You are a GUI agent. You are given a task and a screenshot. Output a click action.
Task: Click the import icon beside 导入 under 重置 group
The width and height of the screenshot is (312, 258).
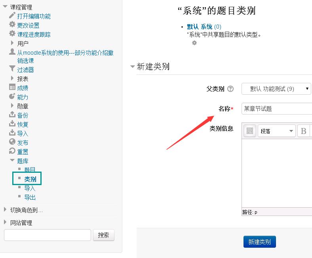click(x=12, y=132)
